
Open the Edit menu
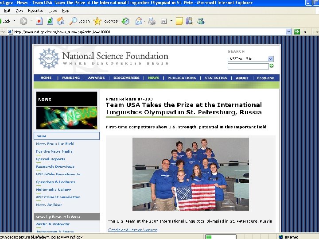coord(7,11)
